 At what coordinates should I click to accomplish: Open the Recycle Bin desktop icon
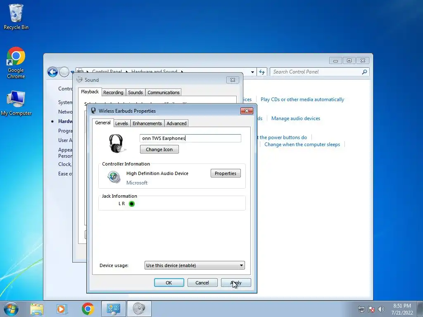coord(16,17)
